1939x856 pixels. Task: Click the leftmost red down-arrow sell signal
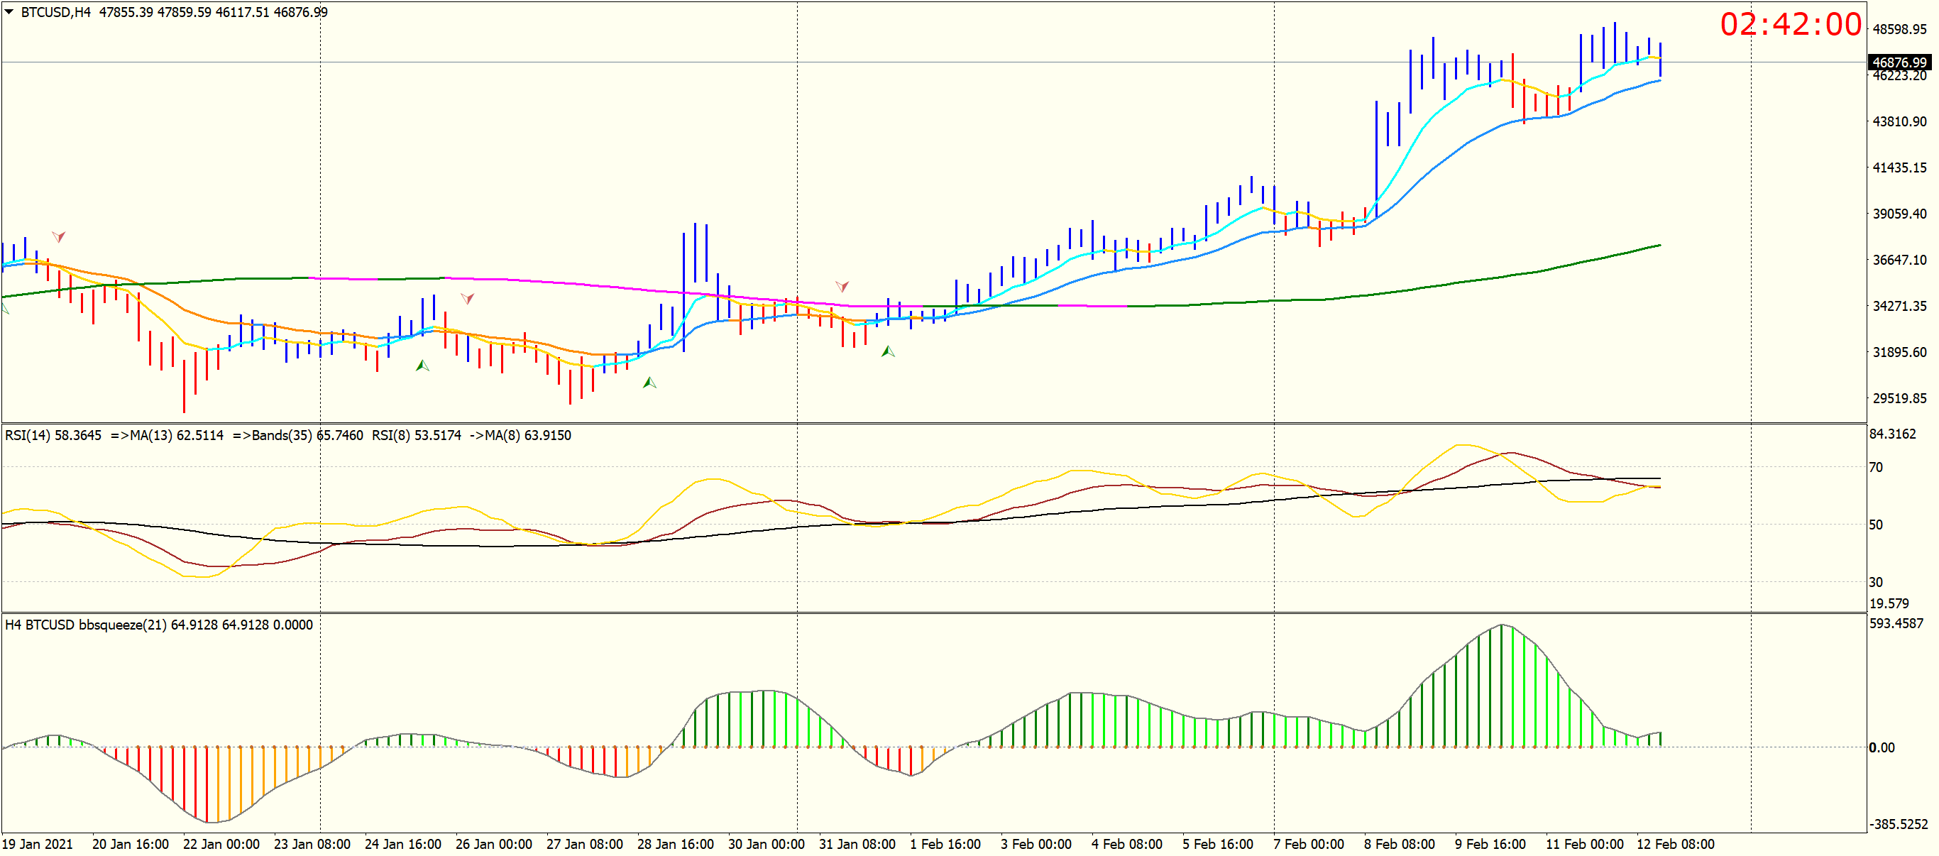59,236
